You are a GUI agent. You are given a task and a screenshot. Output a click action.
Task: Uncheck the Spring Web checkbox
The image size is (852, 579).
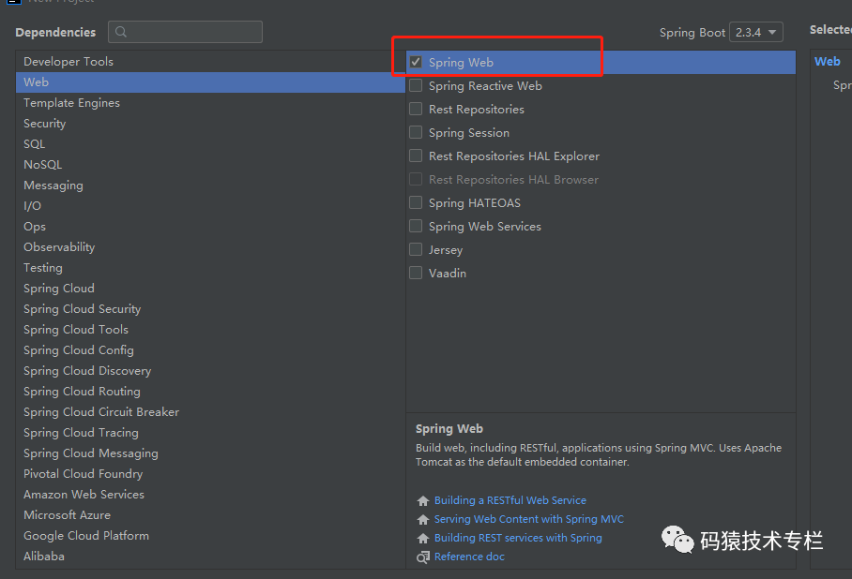(x=416, y=62)
